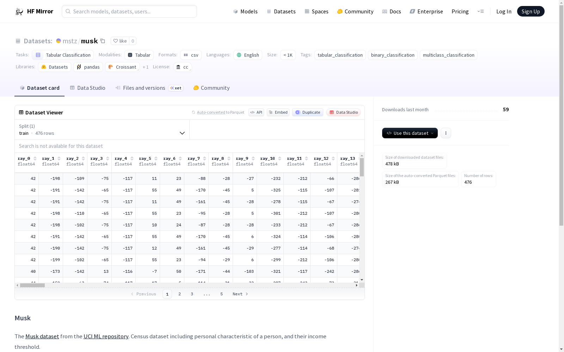Open Enterprise in the top navigation
The width and height of the screenshot is (564, 352).
[427, 11]
